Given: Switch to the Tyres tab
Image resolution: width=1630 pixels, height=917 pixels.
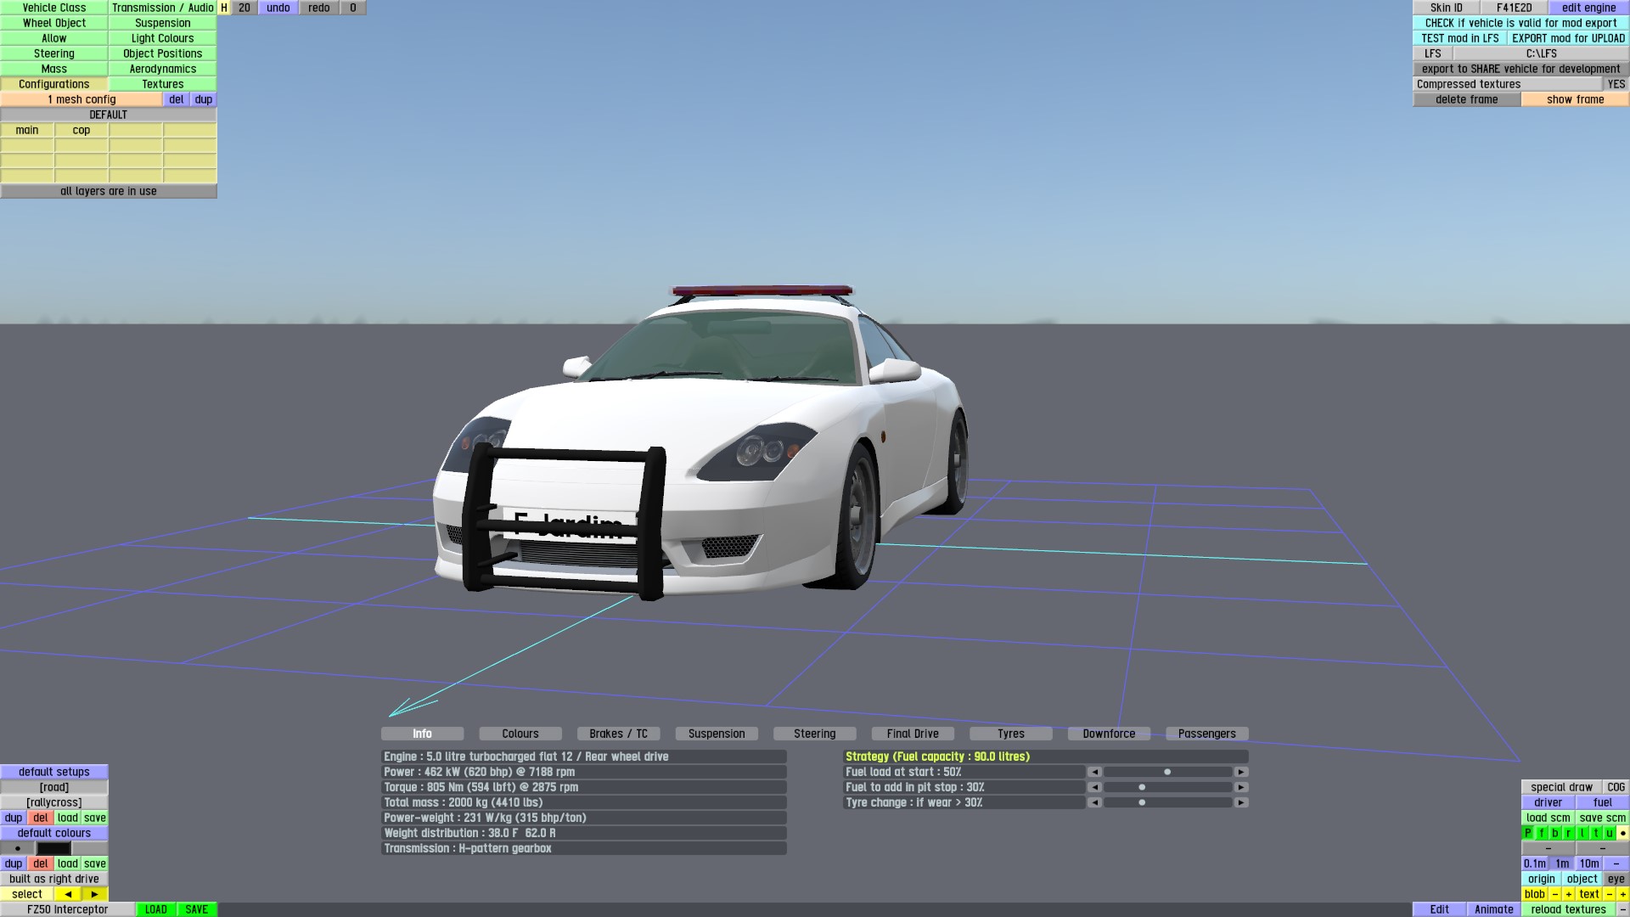Looking at the screenshot, I should (1010, 734).
